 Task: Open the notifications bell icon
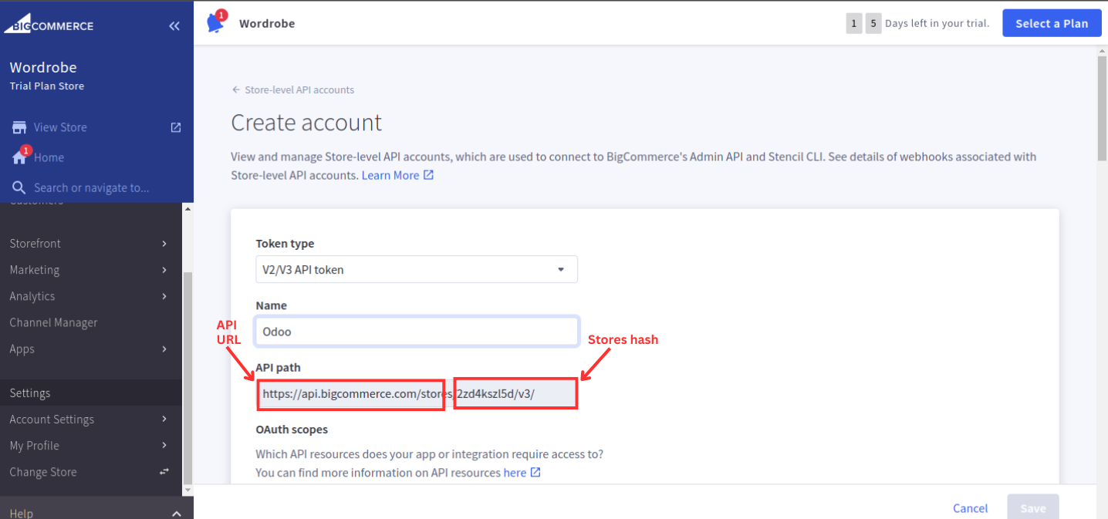215,22
